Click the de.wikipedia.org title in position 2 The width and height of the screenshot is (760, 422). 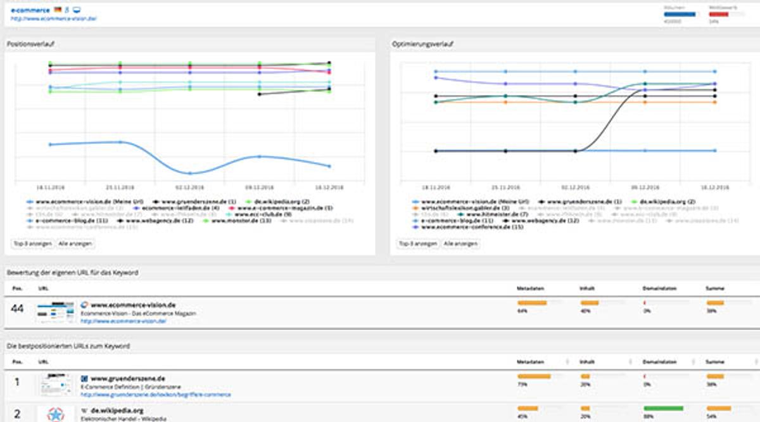(x=117, y=411)
